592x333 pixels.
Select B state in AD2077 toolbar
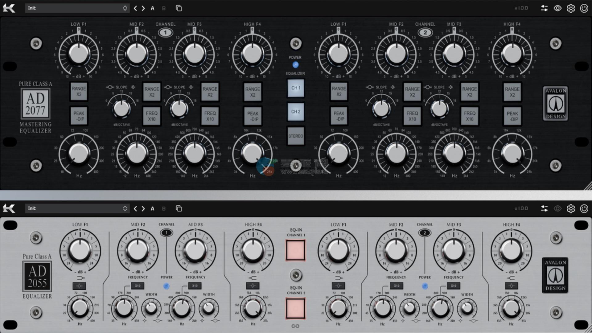pyautogui.click(x=164, y=8)
